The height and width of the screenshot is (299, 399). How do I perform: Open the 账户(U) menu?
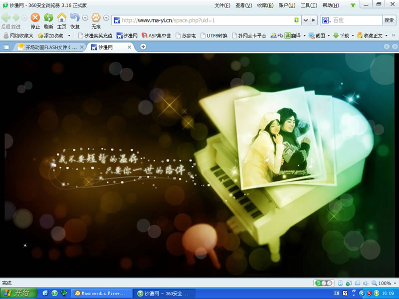pyautogui.click(x=287, y=5)
